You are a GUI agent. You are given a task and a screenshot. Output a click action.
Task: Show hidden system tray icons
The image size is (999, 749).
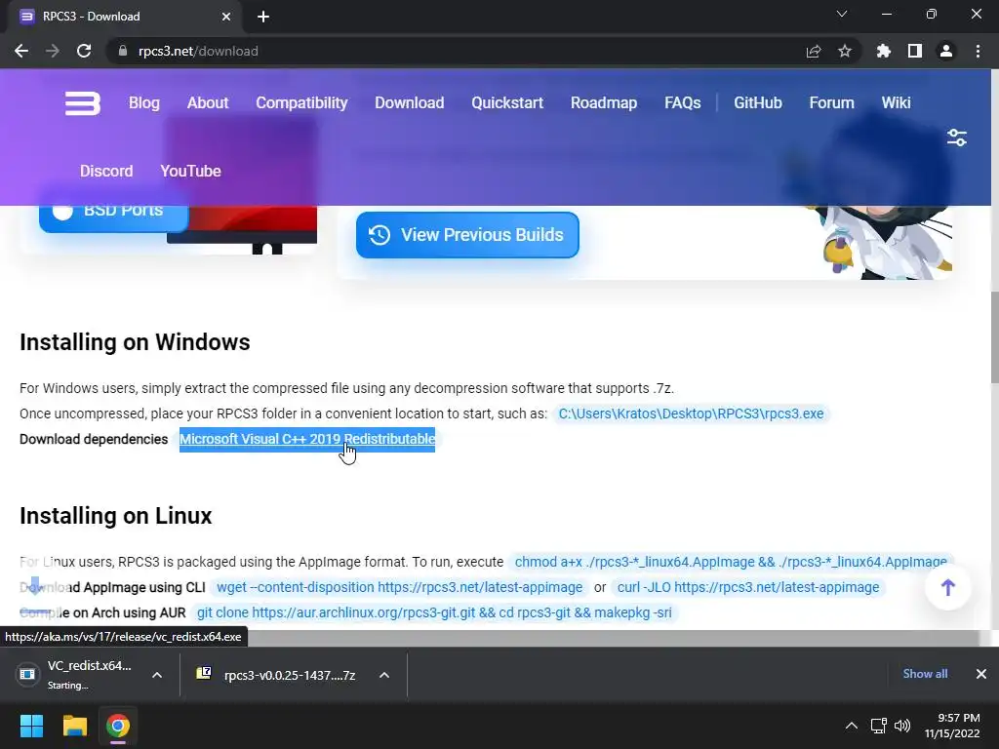pyautogui.click(x=851, y=726)
